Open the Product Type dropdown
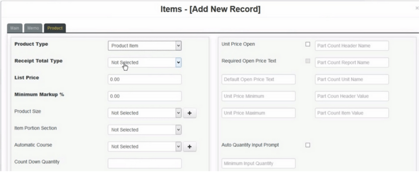The image size is (420, 179). (x=145, y=45)
